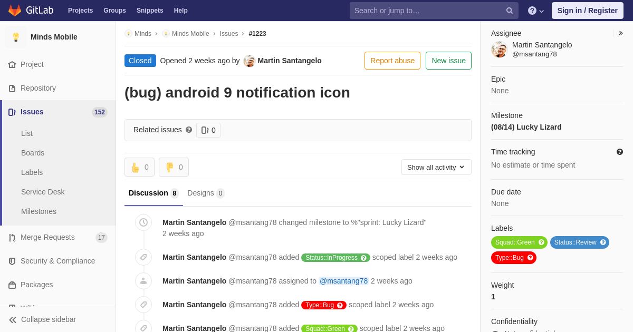Give a thumbs down reaction

[174, 167]
